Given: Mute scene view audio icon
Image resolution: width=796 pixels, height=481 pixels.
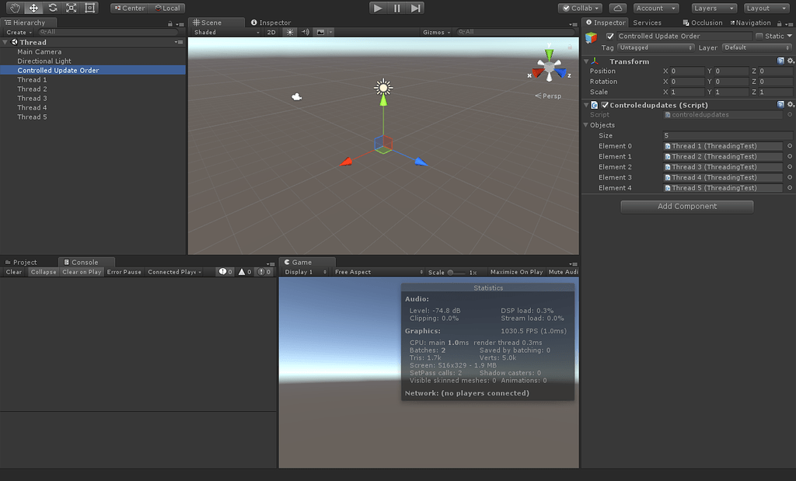Looking at the screenshot, I should pos(305,32).
